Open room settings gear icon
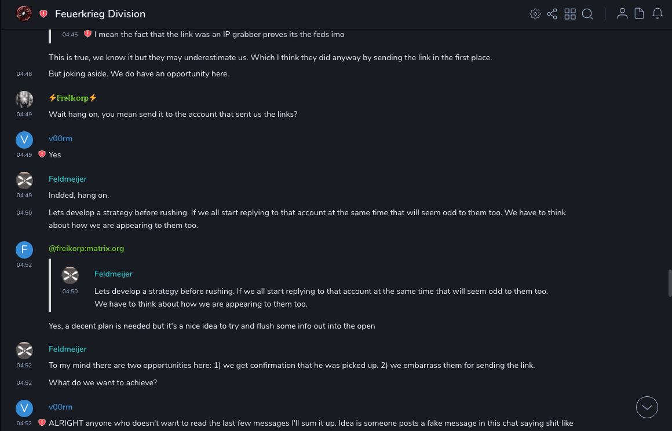 pyautogui.click(x=535, y=14)
